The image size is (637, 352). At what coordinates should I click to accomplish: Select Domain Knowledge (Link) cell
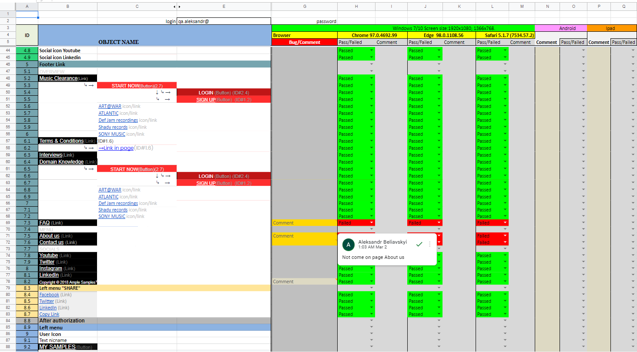(68, 162)
